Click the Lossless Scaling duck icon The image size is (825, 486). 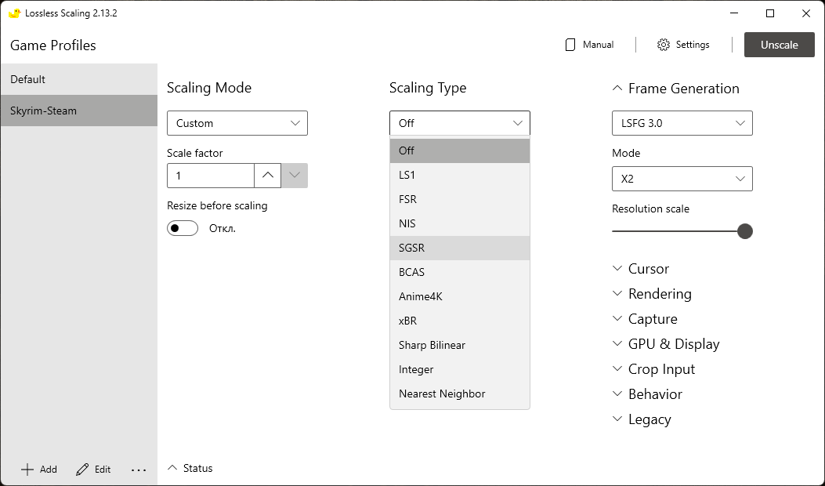(14, 13)
